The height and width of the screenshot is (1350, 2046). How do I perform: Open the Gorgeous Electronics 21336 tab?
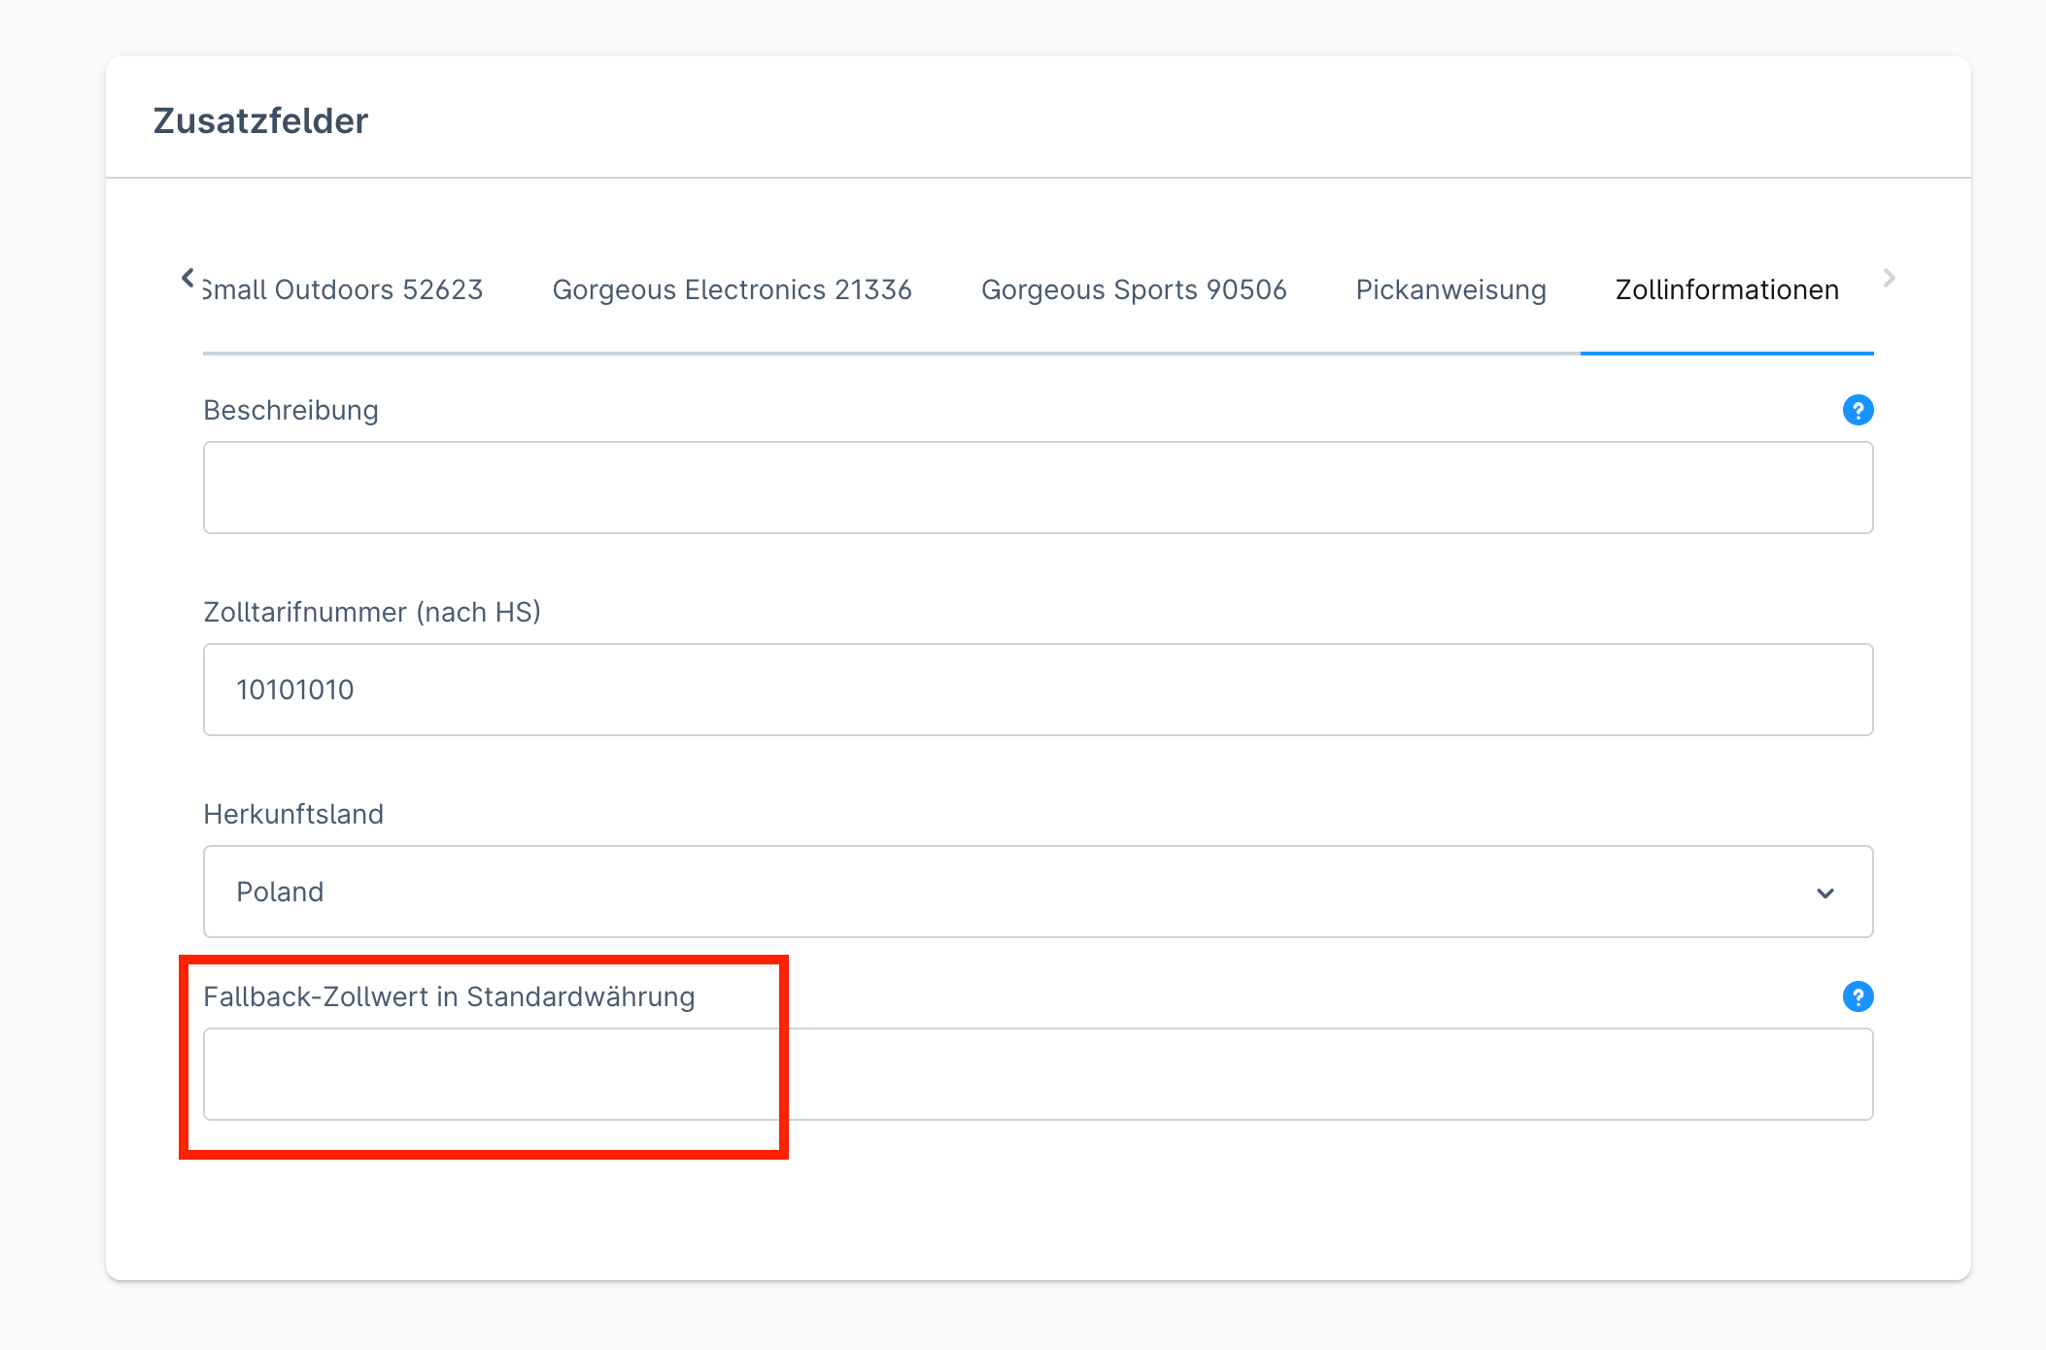pos(732,289)
